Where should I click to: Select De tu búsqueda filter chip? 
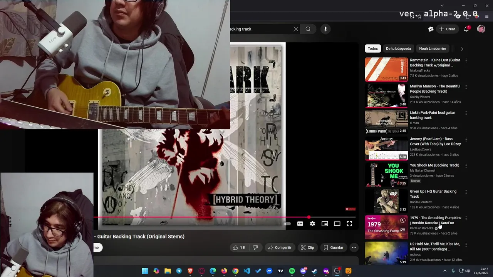coord(399,48)
